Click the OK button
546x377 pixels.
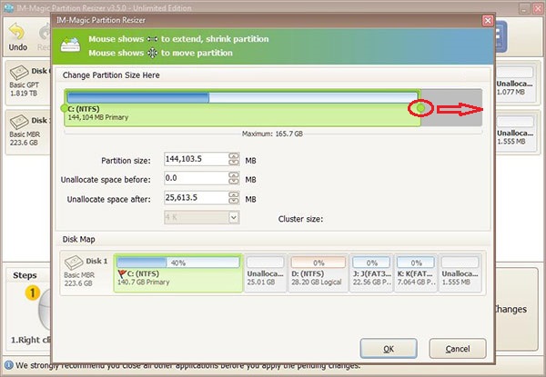[389, 349]
